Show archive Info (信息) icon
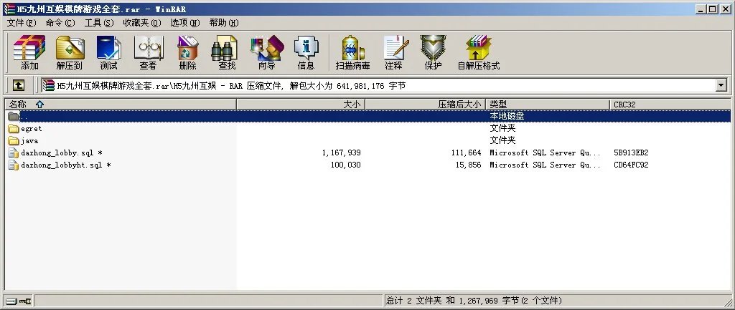 [x=306, y=52]
